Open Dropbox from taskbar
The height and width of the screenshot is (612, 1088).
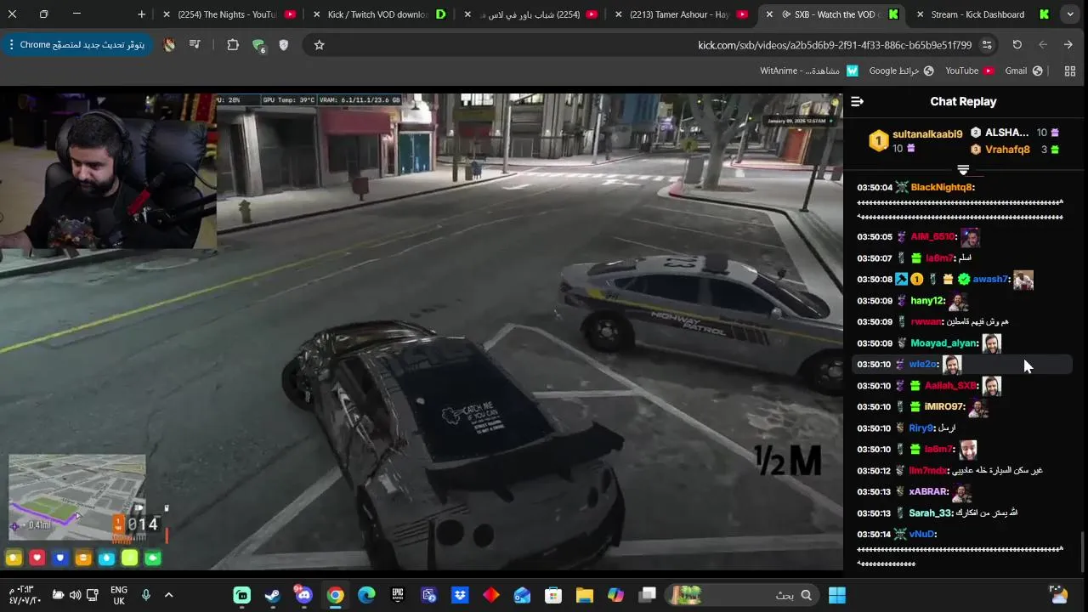(460, 595)
